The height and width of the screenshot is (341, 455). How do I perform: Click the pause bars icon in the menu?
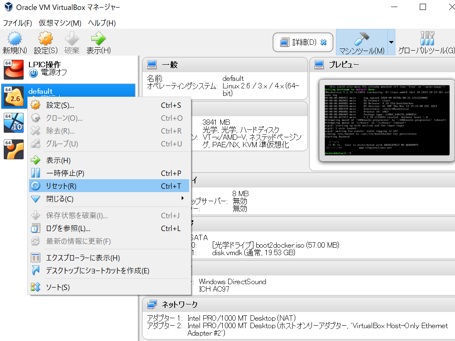pyautogui.click(x=36, y=173)
